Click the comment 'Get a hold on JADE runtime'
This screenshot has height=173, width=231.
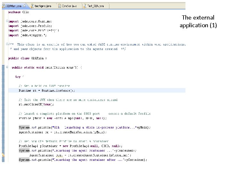[x=44, y=86]
